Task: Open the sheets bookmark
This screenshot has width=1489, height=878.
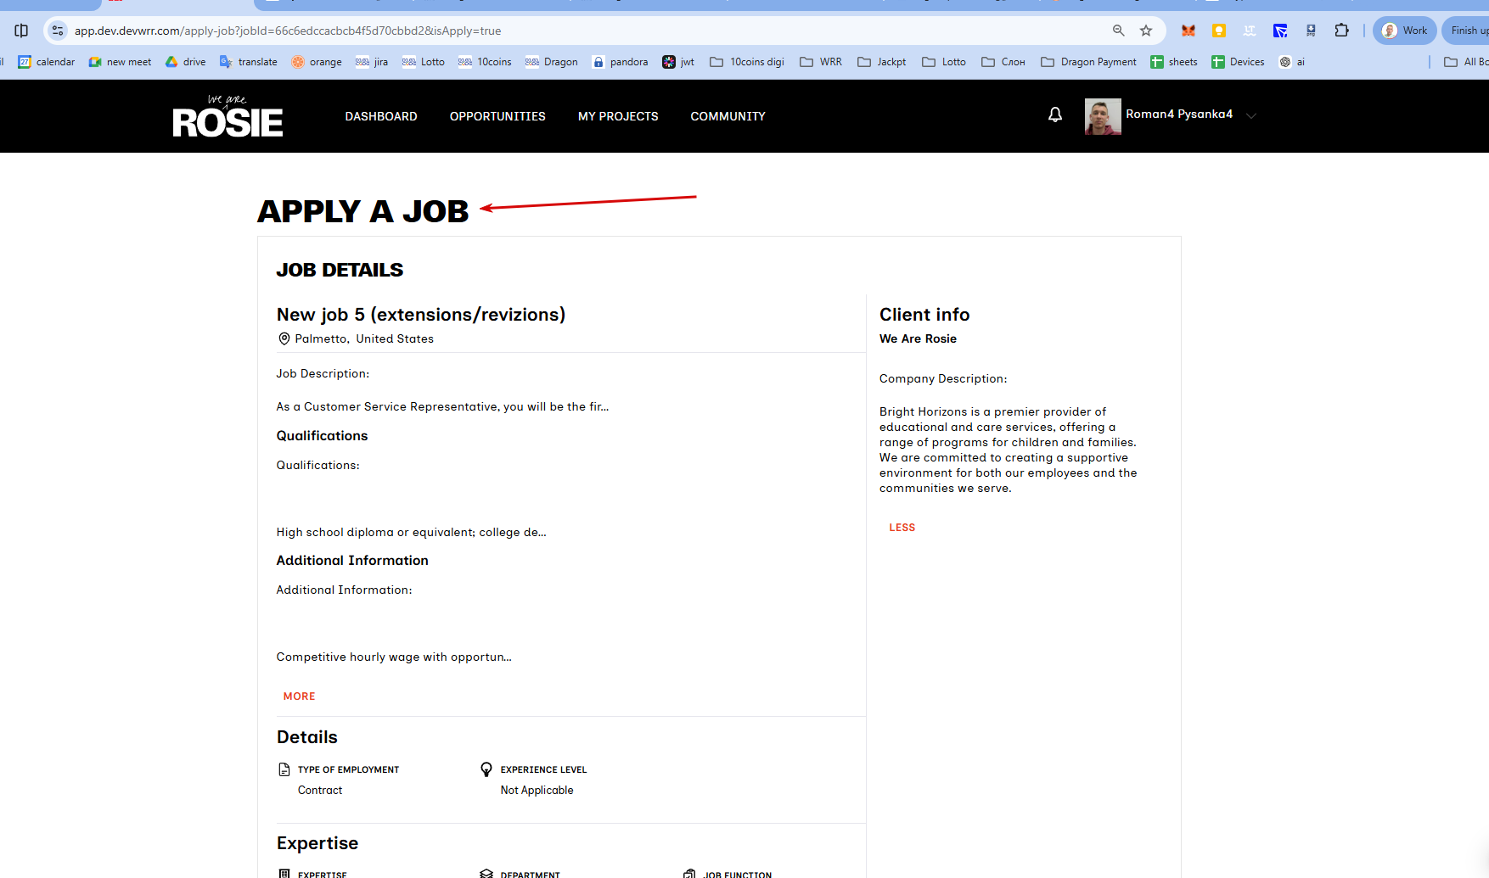Action: coord(1174,62)
